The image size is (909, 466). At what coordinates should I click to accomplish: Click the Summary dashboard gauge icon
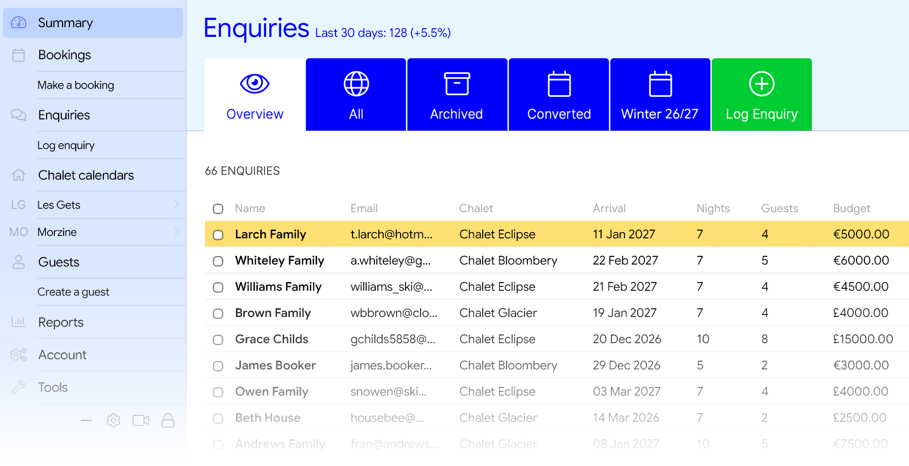pos(18,22)
